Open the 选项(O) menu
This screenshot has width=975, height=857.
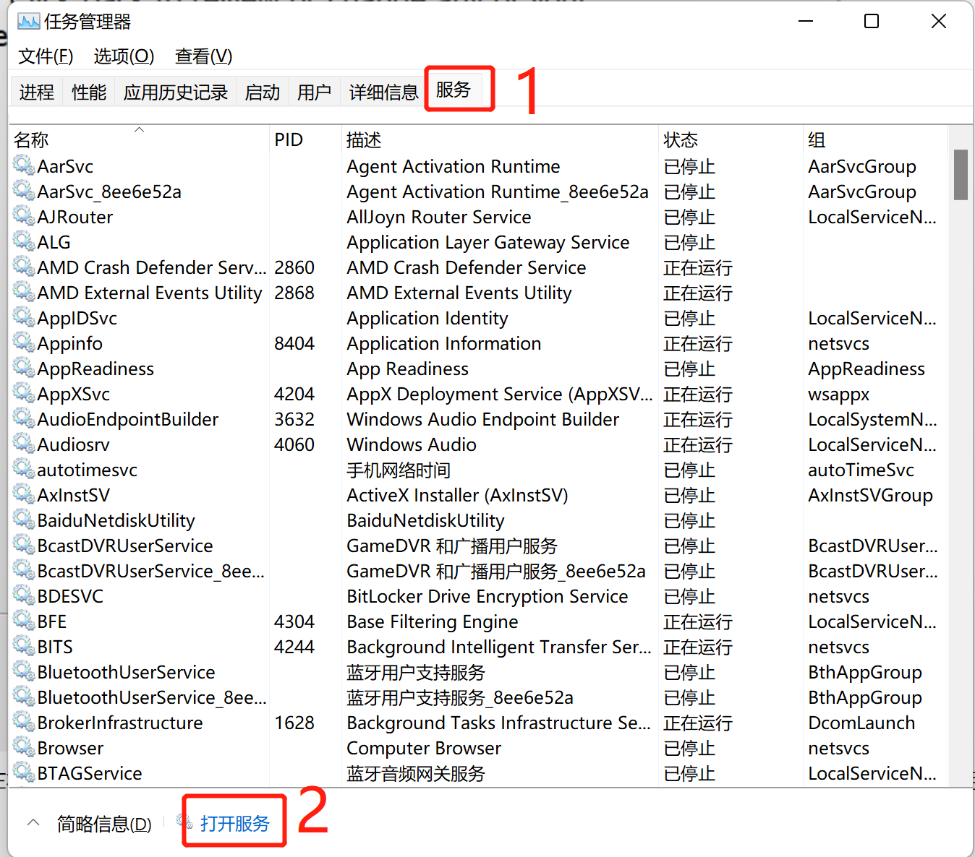[124, 56]
